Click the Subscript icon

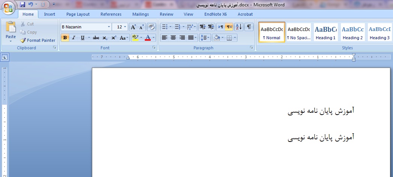(105, 38)
